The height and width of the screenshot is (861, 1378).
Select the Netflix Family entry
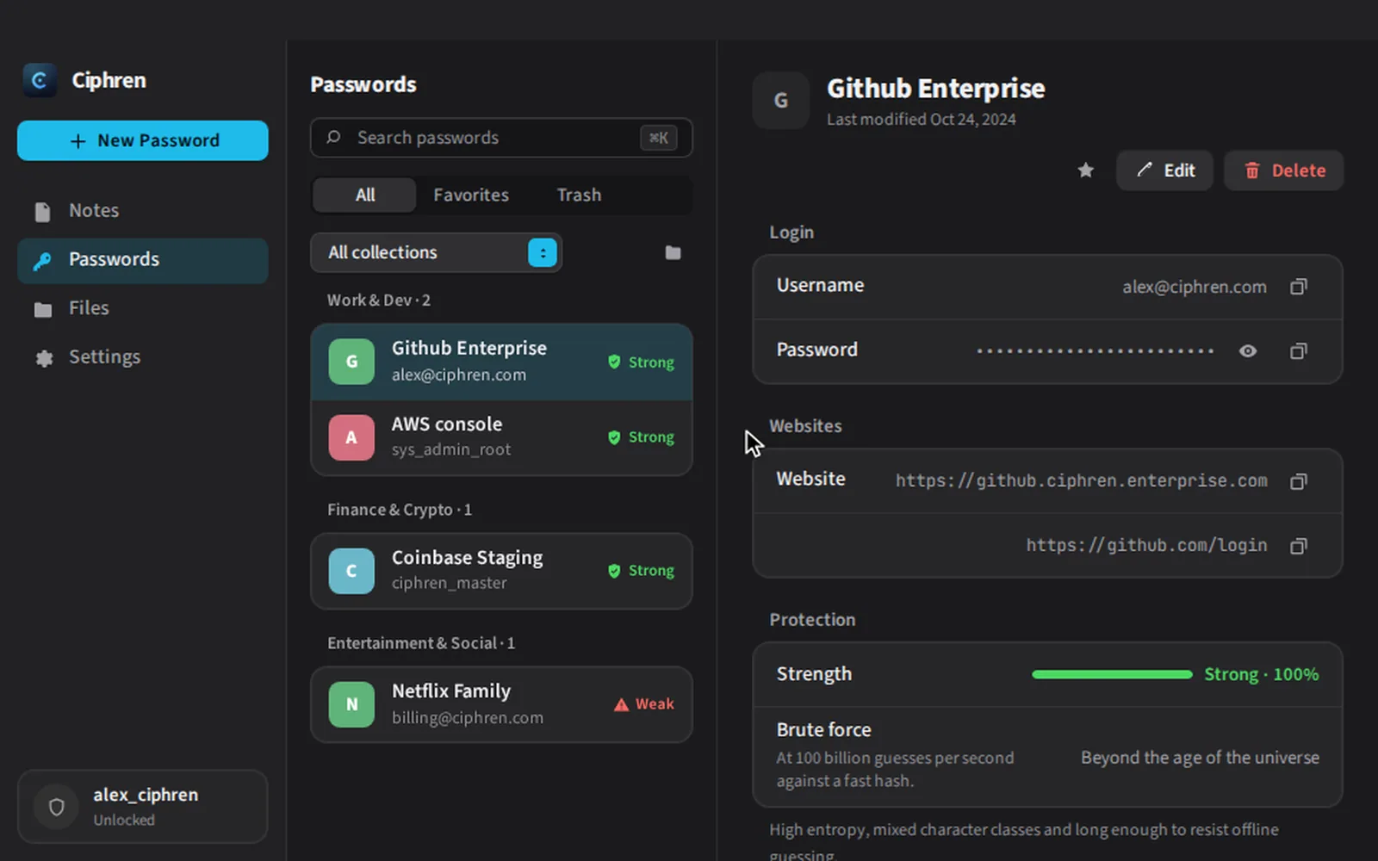[501, 704]
